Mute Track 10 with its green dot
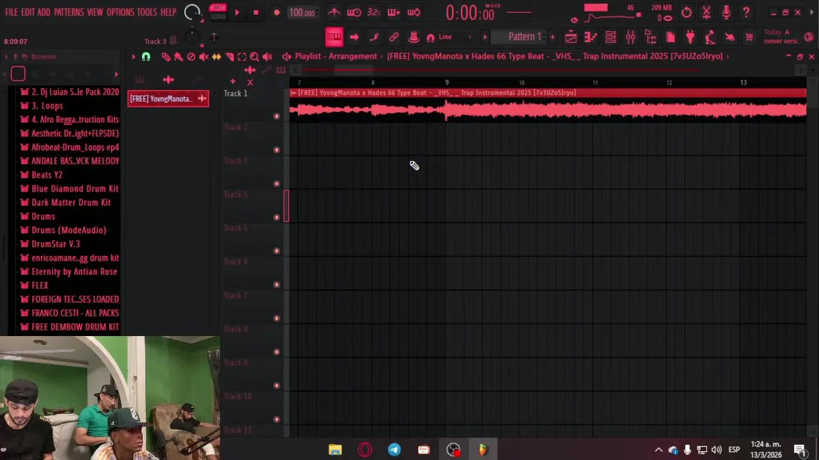 tap(276, 419)
